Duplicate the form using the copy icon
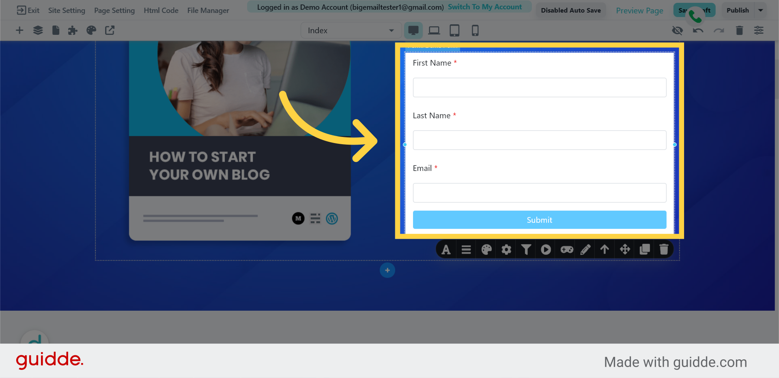779x378 pixels. tap(645, 249)
